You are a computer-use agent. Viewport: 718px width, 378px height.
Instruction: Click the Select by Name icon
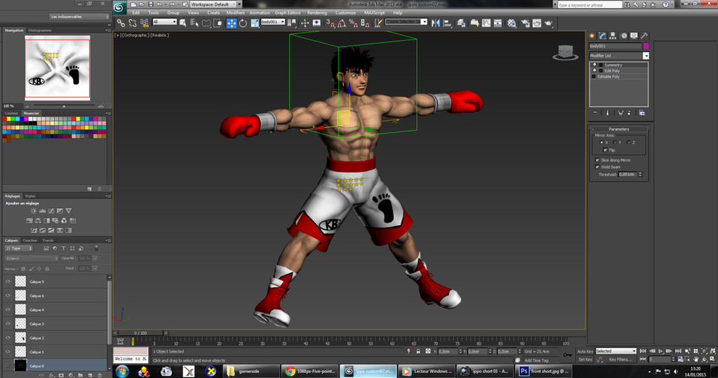coord(194,23)
